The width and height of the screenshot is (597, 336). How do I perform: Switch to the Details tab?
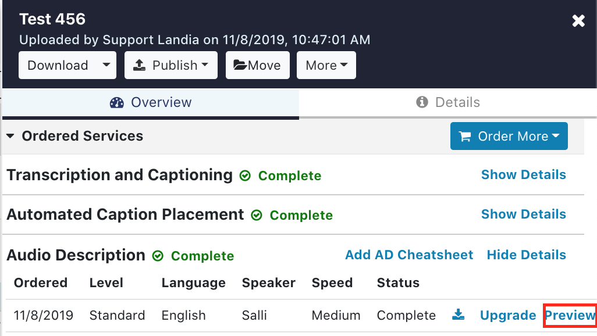[x=448, y=102]
